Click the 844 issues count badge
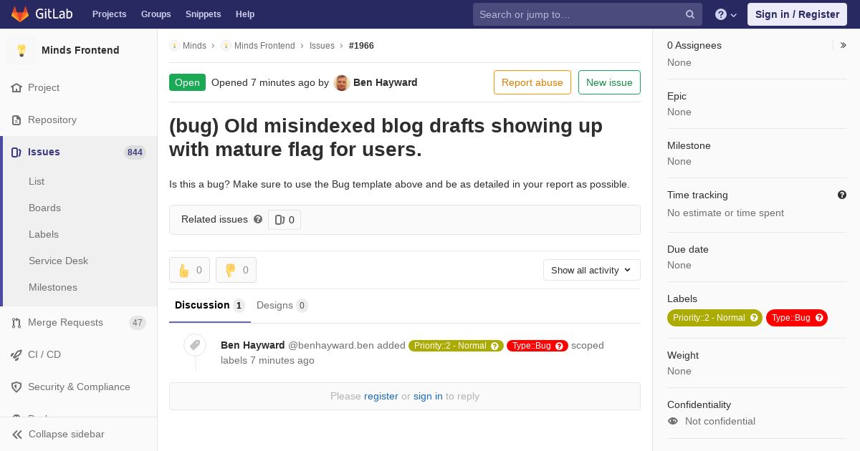This screenshot has width=860, height=451. 135,152
